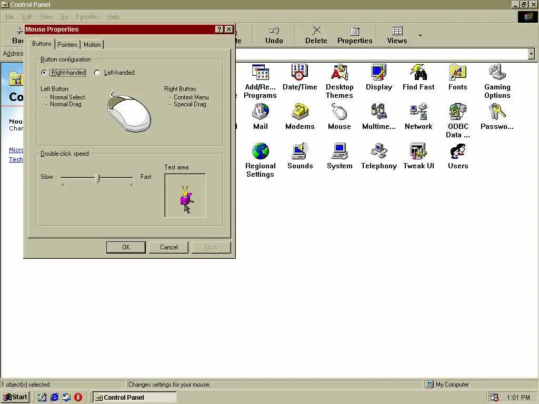This screenshot has height=404, width=539.
Task: Open Gaming Options icon
Action: (497, 82)
